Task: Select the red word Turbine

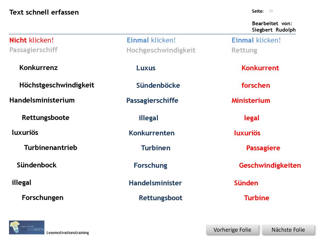Action: coord(257,198)
